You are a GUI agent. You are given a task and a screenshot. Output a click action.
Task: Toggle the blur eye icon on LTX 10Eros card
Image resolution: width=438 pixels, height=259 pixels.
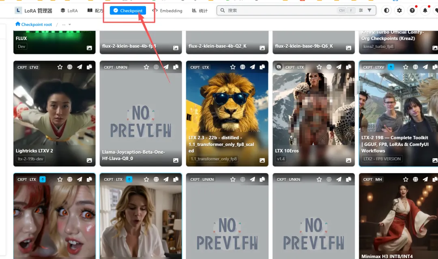pyautogui.click(x=279, y=67)
